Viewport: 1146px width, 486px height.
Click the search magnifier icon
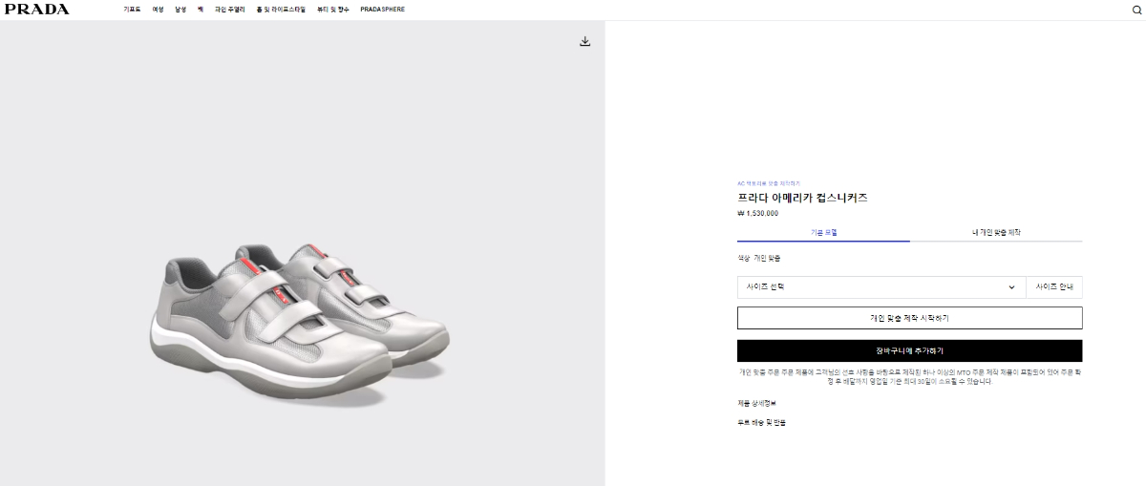(1136, 10)
